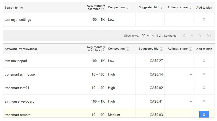Sort Search terms table by Avg. monthly searches
217x121 pixels.
point(96,7)
